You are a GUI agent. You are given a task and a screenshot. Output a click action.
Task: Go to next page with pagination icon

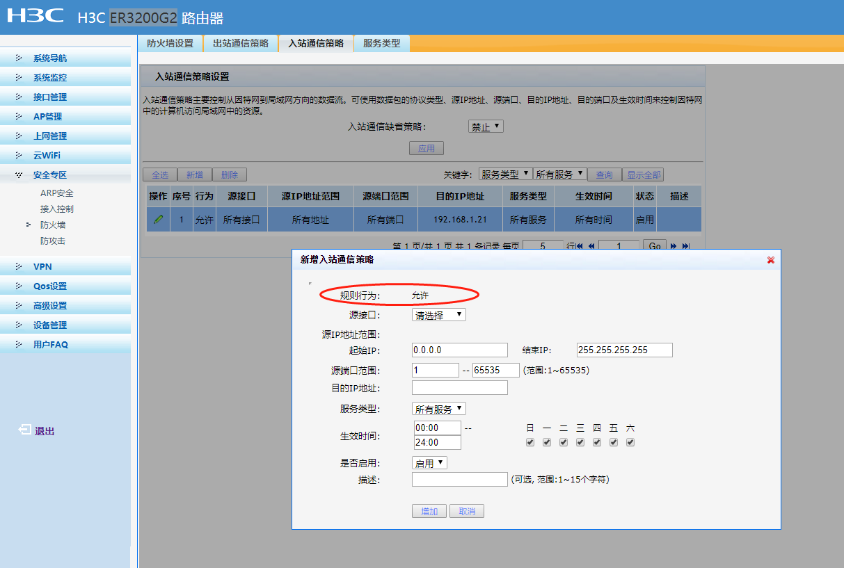coord(674,246)
